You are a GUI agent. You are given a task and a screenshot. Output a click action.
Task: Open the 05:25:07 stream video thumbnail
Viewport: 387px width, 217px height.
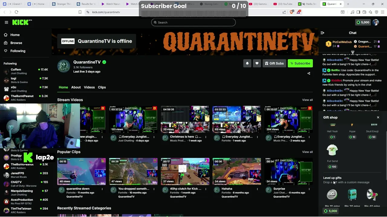(288, 119)
